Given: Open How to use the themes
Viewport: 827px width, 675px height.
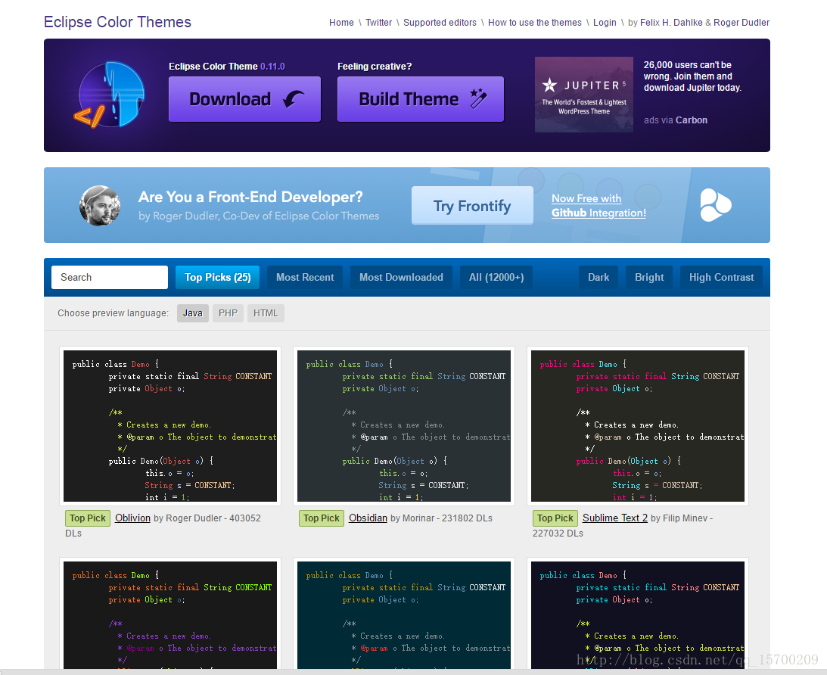Looking at the screenshot, I should [535, 23].
